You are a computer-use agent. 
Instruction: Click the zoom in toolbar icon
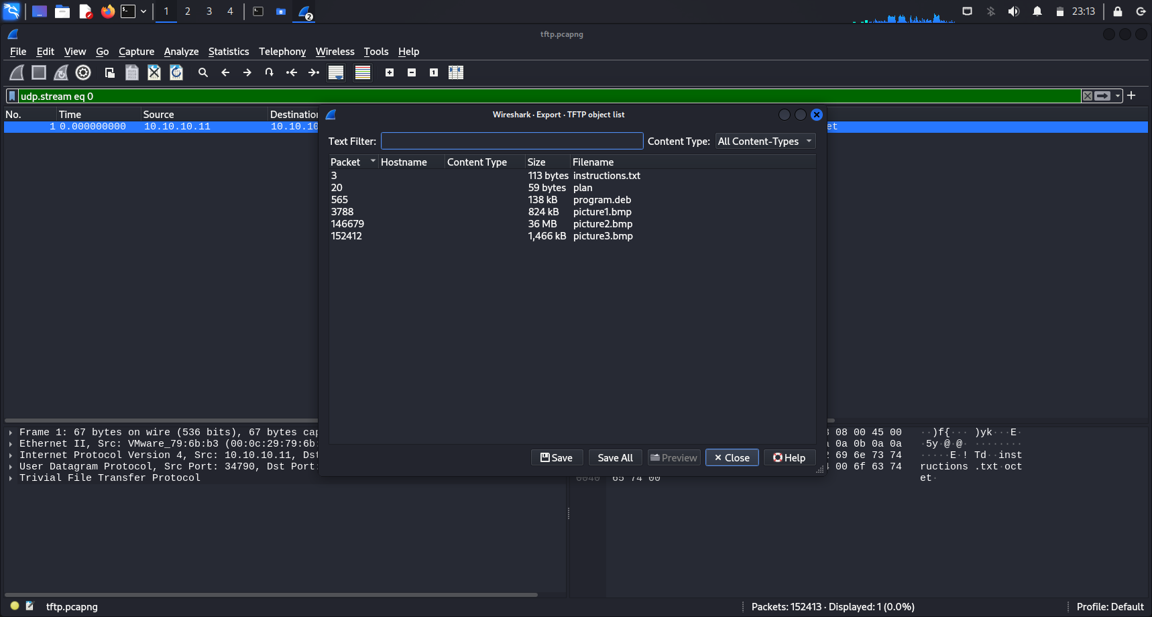tap(390, 72)
